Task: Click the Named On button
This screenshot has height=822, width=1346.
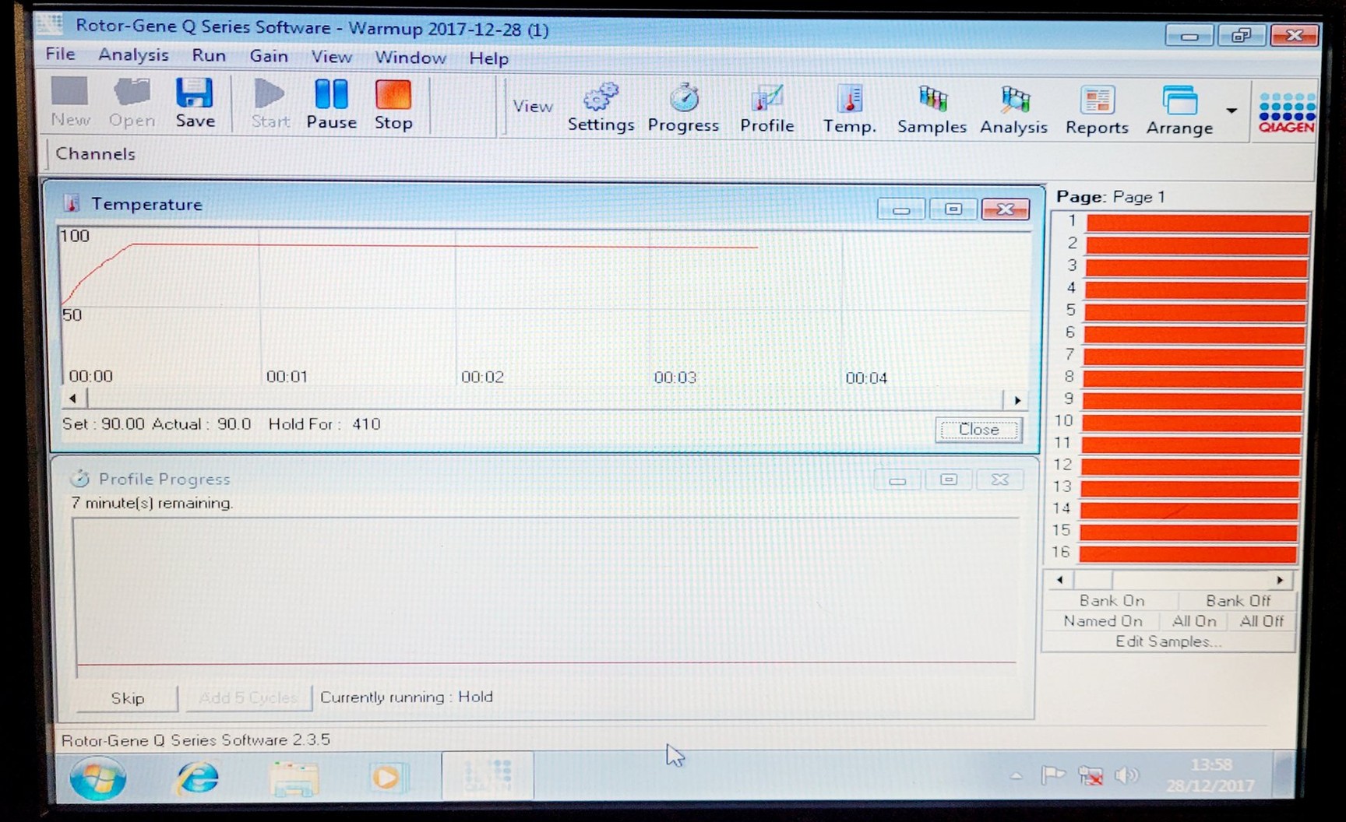Action: click(x=1102, y=620)
